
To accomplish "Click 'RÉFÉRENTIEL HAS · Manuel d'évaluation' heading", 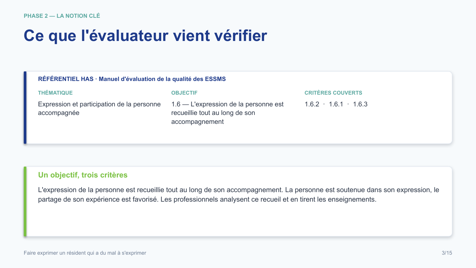I will [132, 79].
